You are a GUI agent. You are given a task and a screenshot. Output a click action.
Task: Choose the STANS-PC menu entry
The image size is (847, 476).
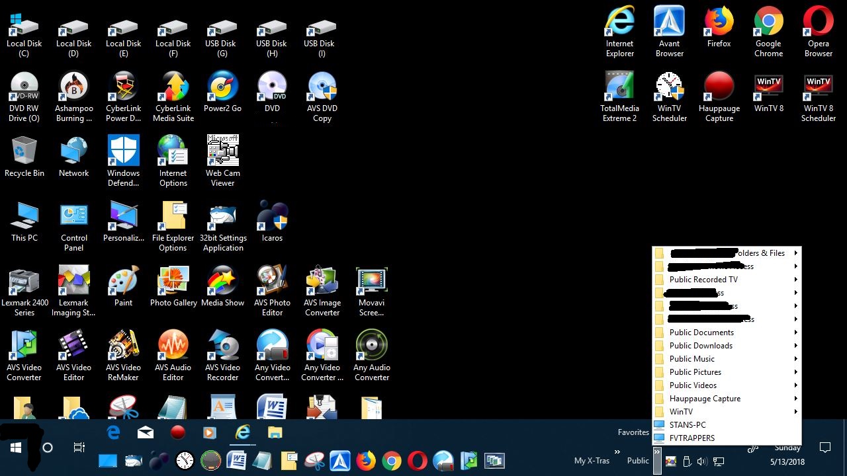point(688,425)
